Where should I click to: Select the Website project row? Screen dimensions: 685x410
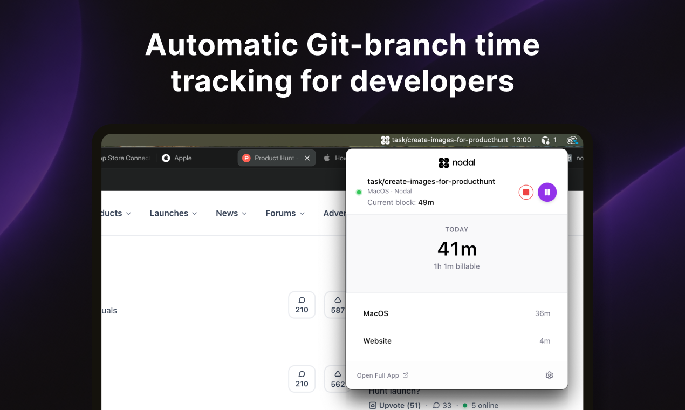457,341
